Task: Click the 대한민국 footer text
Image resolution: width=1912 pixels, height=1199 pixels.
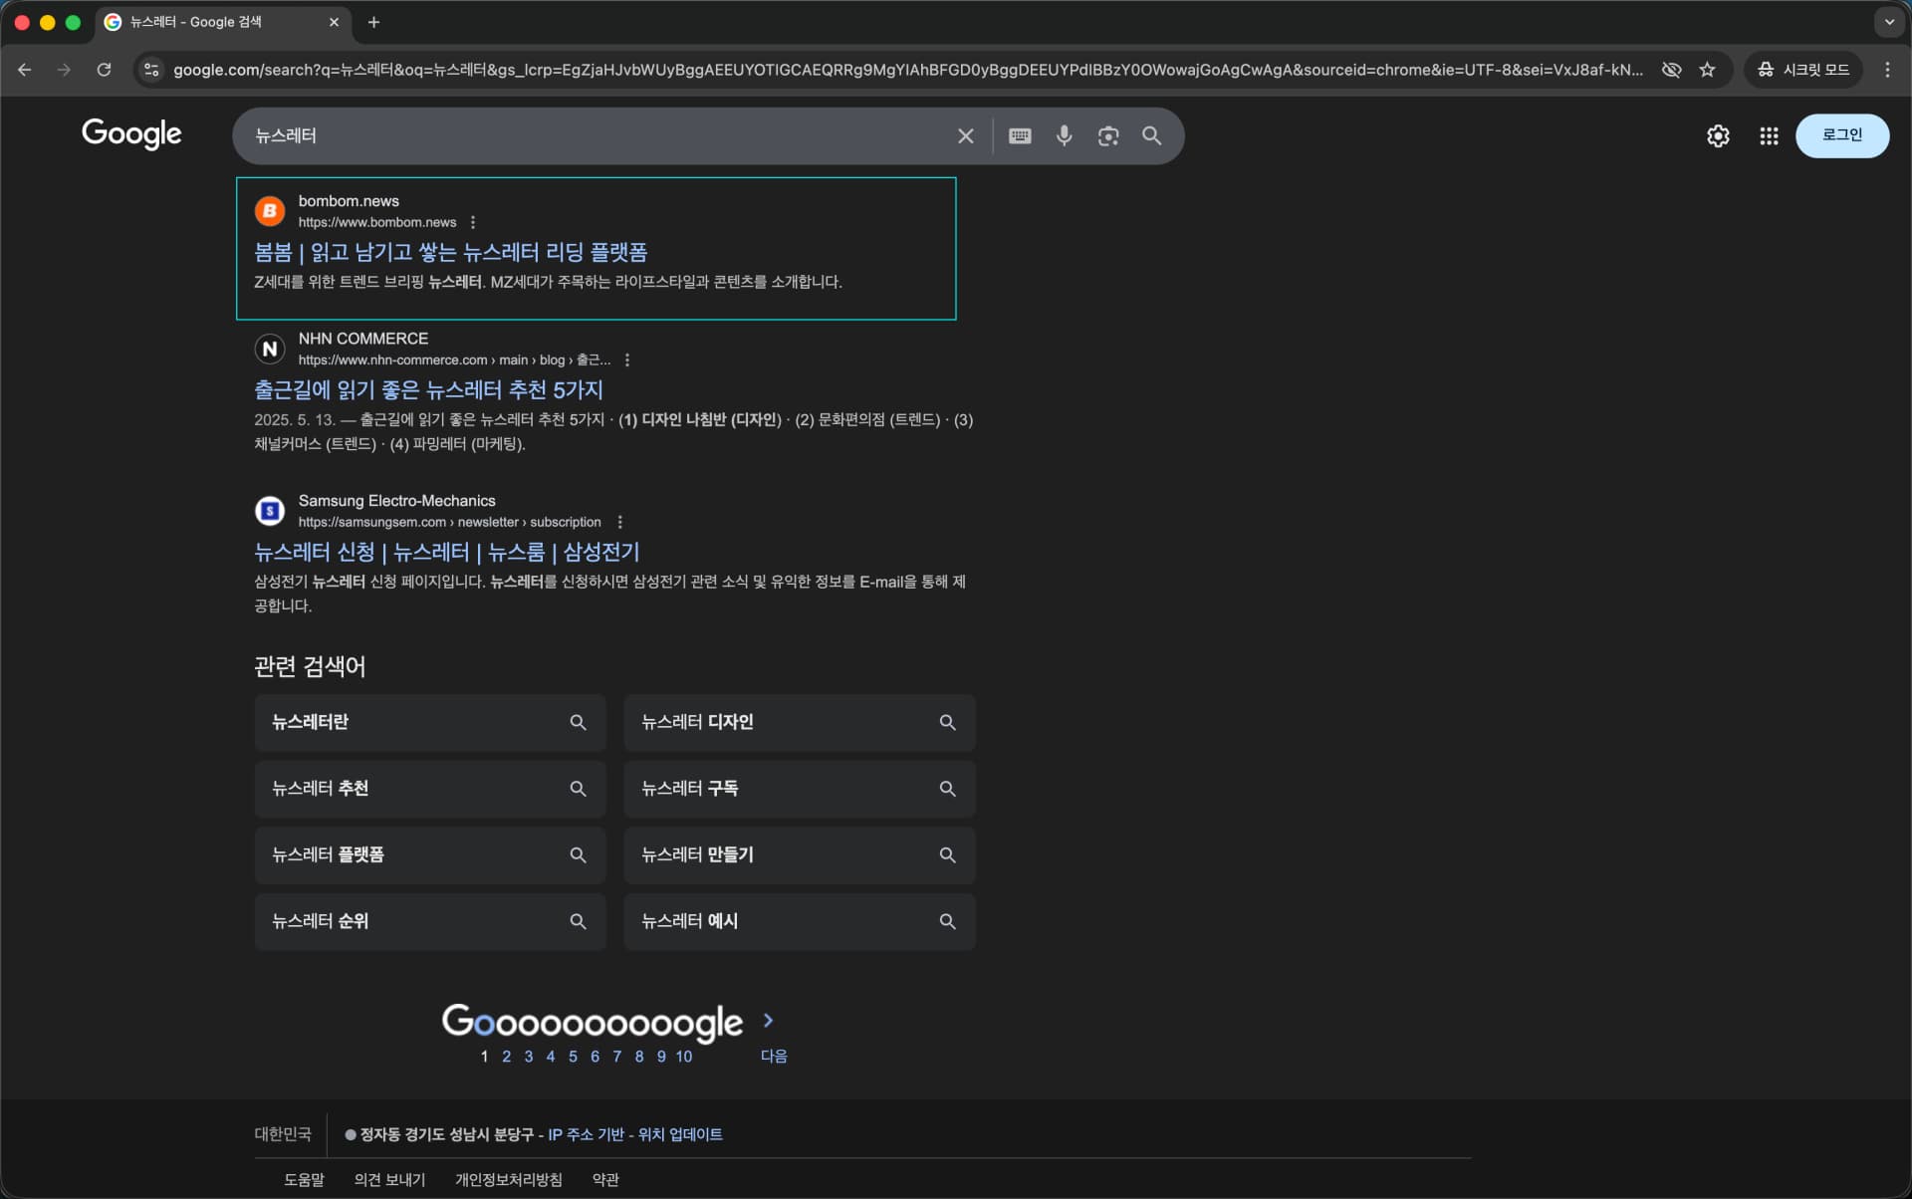Action: click(283, 1134)
